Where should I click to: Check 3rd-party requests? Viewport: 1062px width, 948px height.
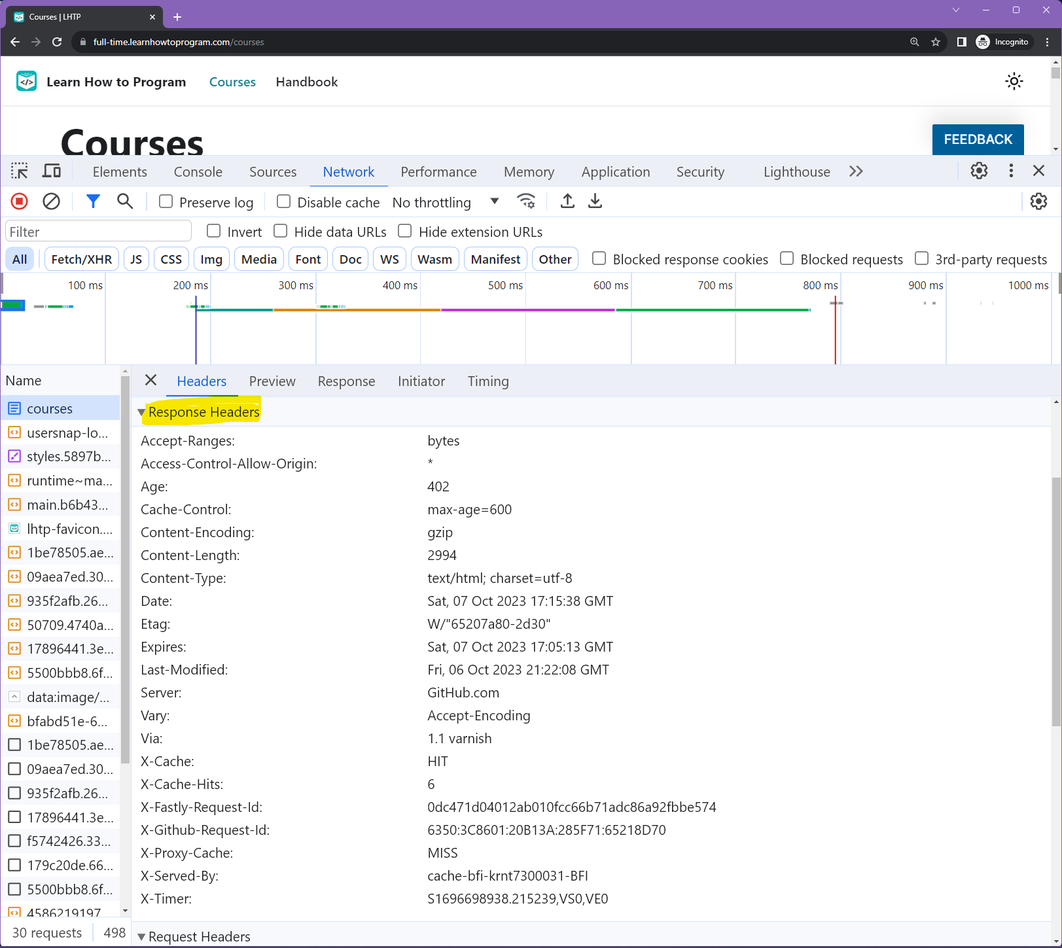click(x=921, y=258)
